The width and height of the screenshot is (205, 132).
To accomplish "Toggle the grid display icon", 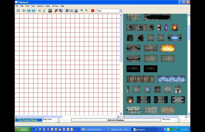I will click(x=67, y=11).
